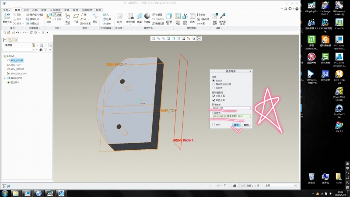This screenshot has width=350, height=197.
Task: Click the model tree search field
Action: pyautogui.click(x=18, y=50)
